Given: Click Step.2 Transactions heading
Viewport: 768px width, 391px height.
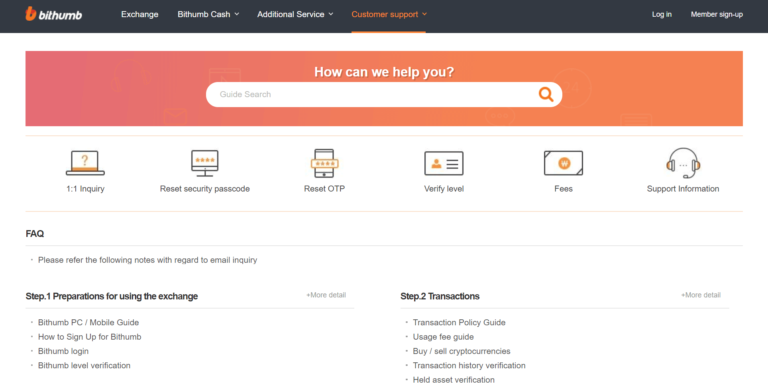Looking at the screenshot, I should click(440, 296).
